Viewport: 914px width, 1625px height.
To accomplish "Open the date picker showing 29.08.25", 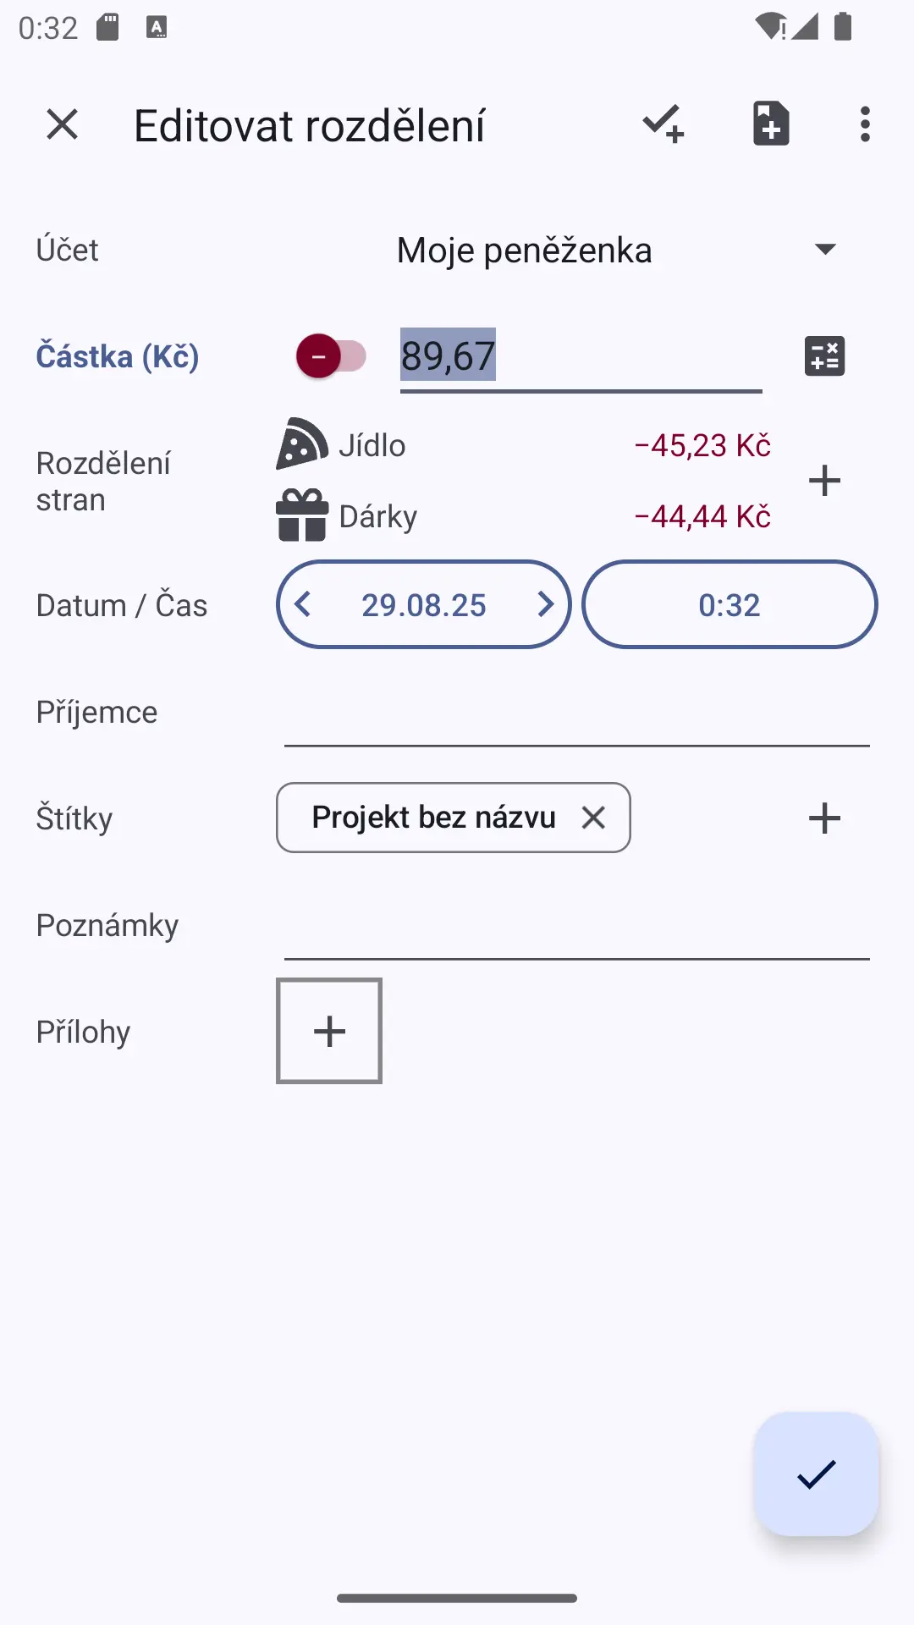I will point(424,605).
